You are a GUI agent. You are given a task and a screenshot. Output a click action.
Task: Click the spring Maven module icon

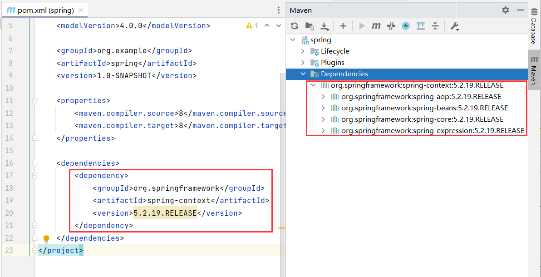coord(305,40)
